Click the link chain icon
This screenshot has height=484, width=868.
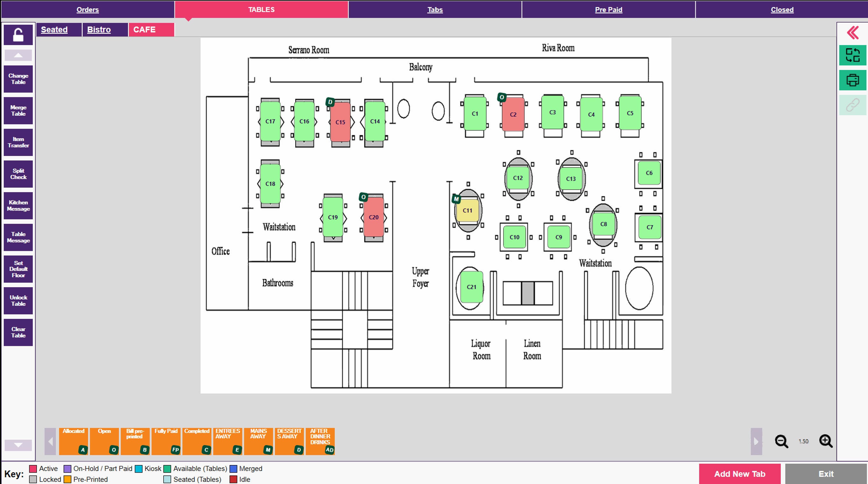(852, 105)
